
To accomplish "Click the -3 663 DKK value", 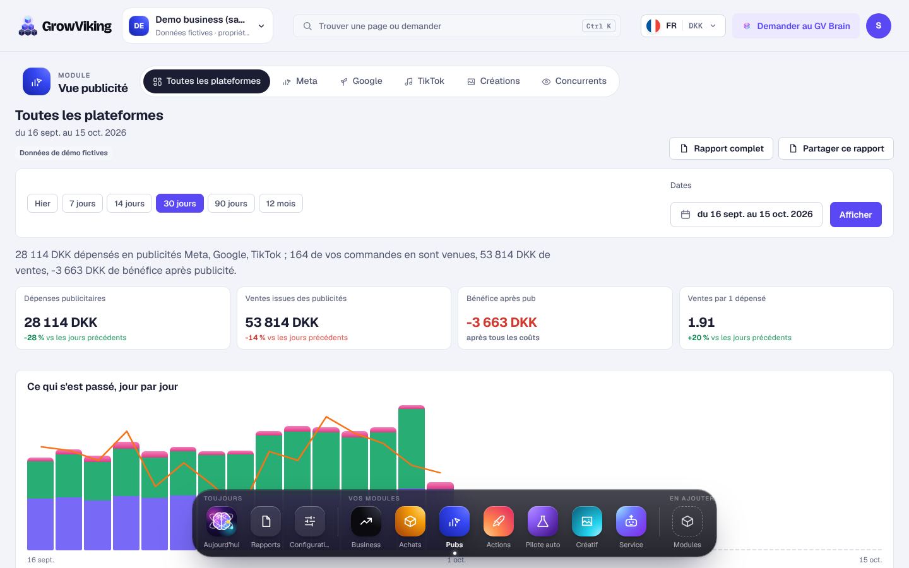I will pyautogui.click(x=502, y=322).
